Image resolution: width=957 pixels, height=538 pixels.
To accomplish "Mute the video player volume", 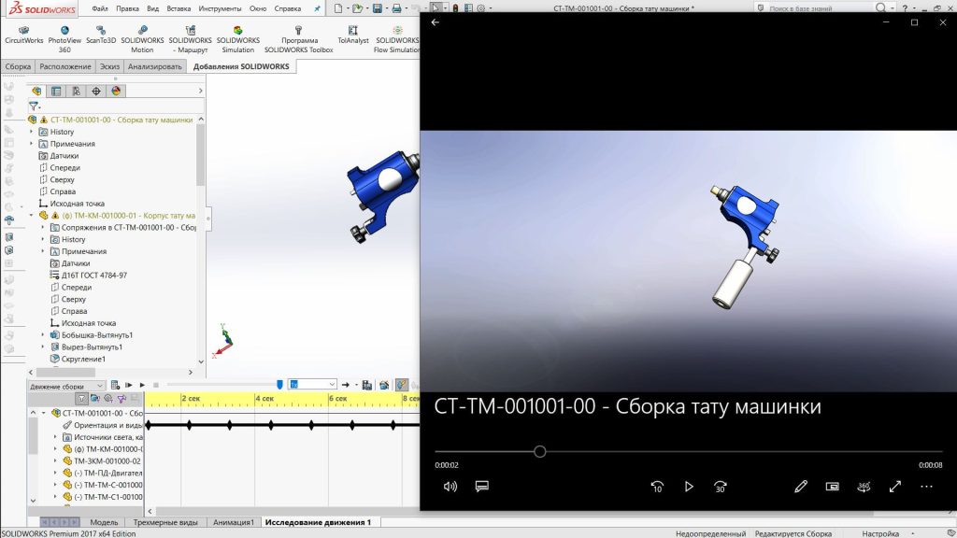I will coord(450,486).
